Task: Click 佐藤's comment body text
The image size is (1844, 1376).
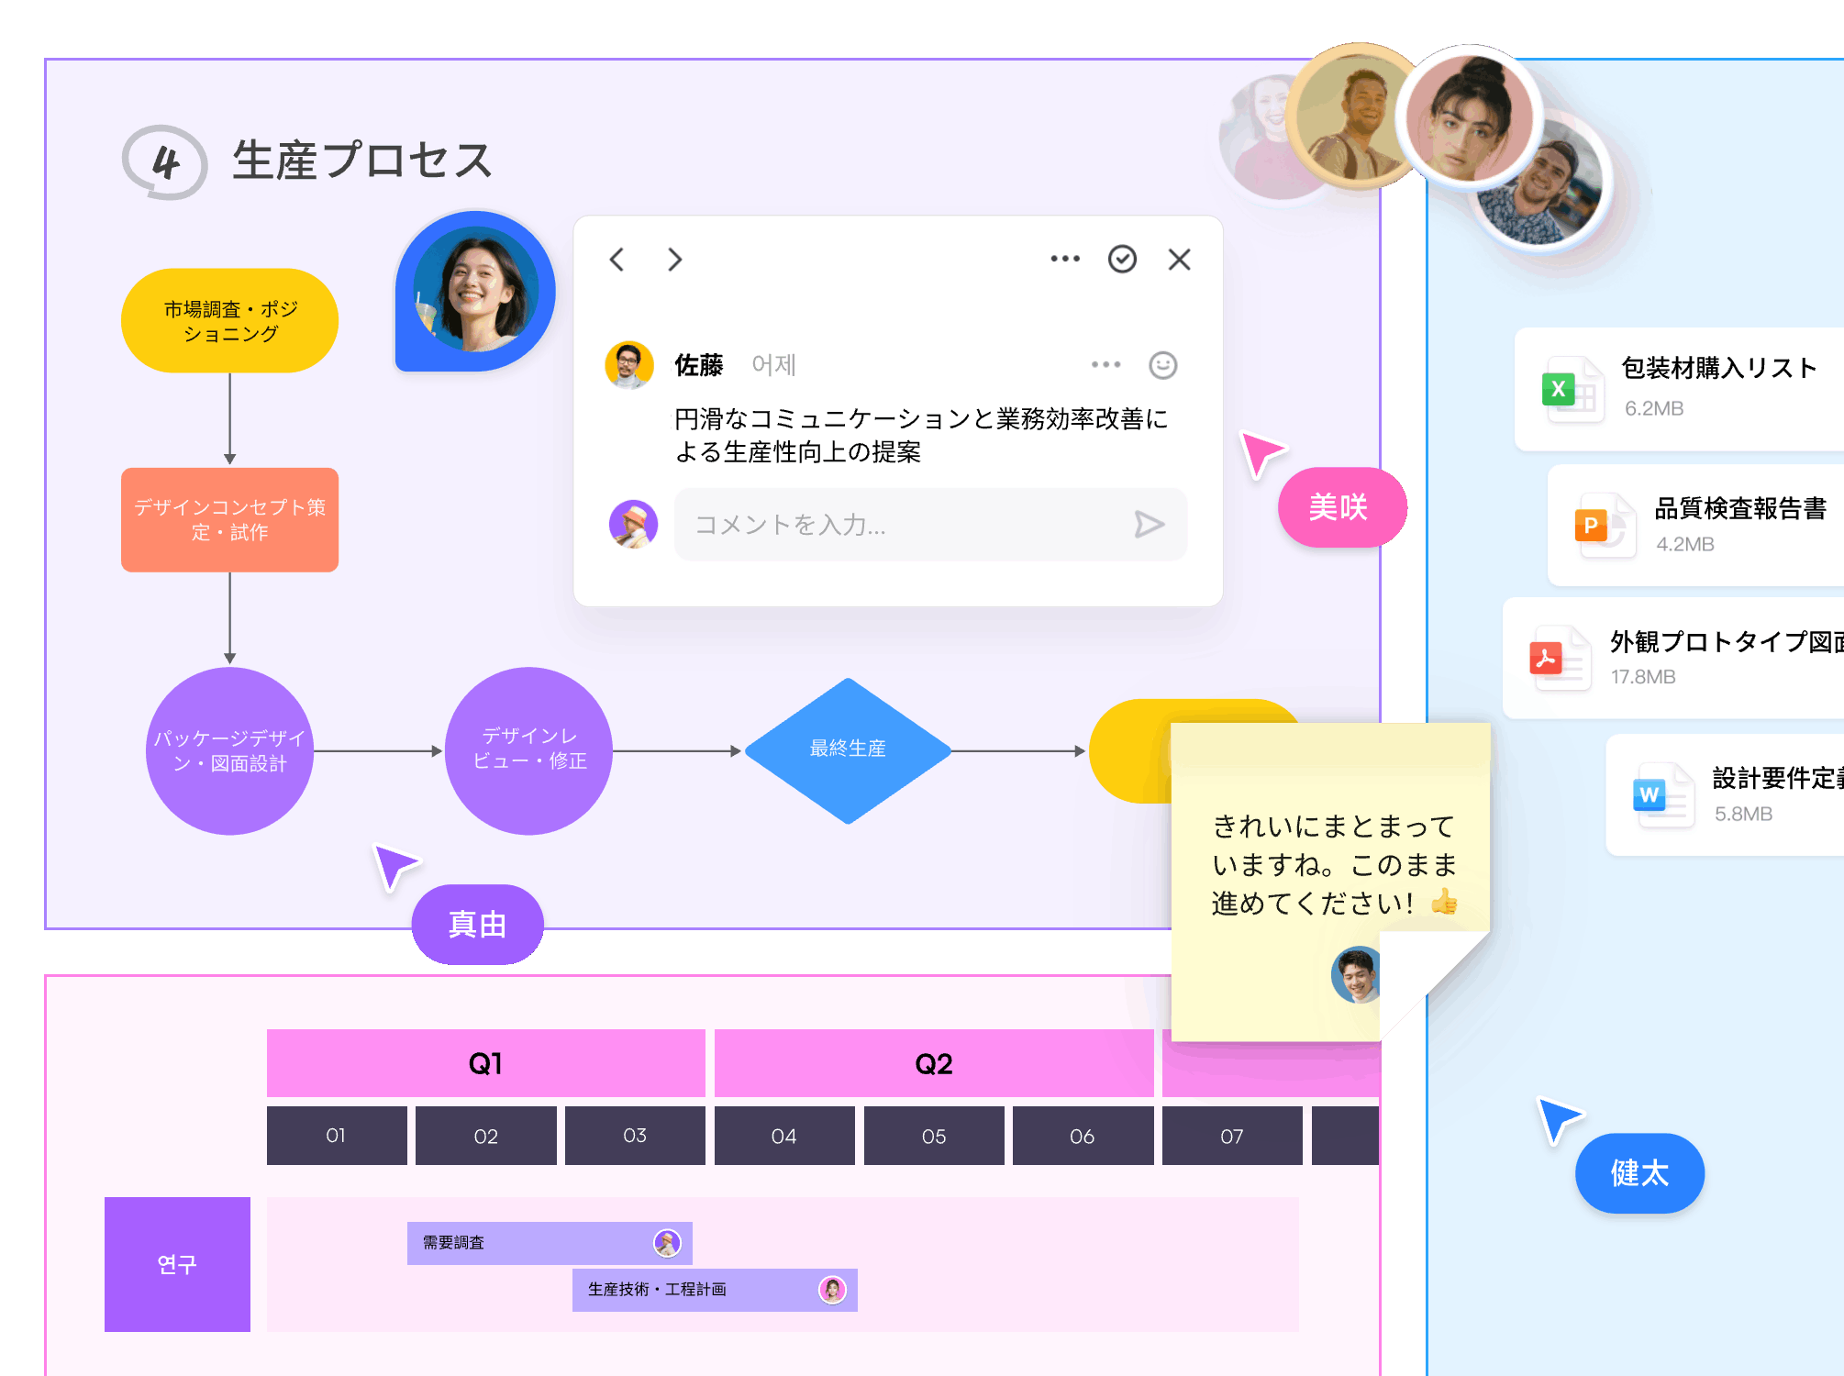Action: coord(921,435)
